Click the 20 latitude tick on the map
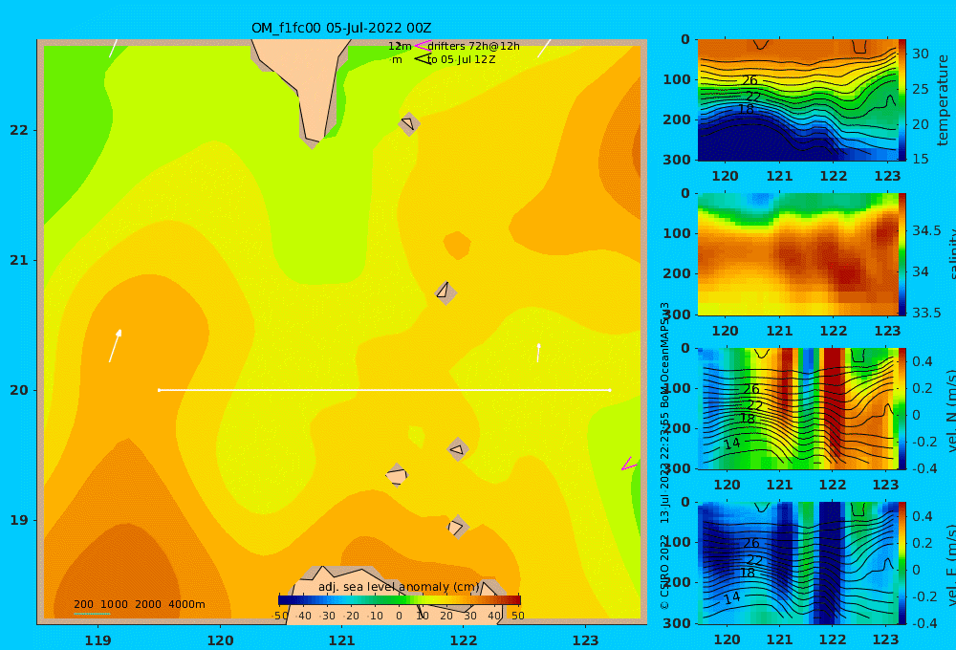The image size is (956, 650). [x=19, y=390]
